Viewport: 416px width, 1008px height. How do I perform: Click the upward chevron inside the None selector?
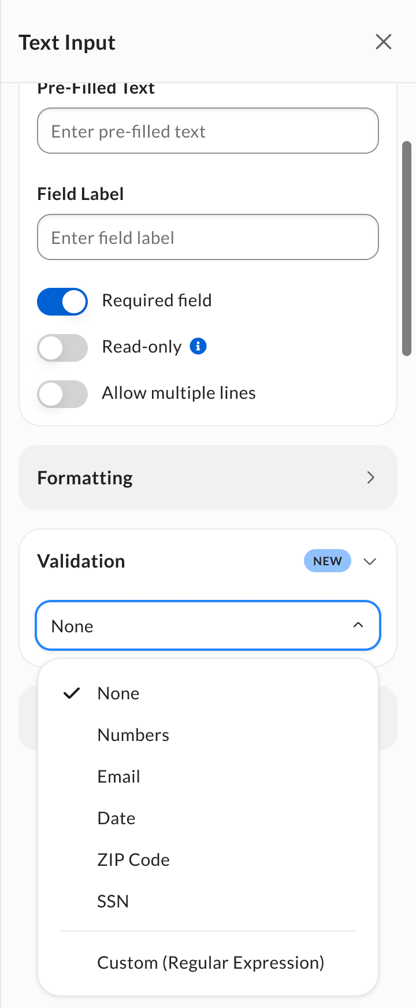coord(358,625)
